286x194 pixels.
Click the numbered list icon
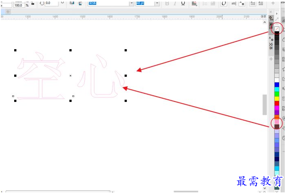point(213,3)
